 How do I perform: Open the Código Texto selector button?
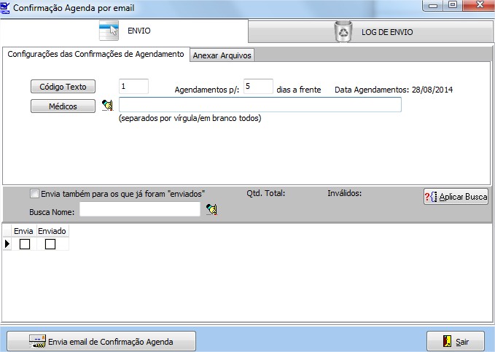coord(63,87)
